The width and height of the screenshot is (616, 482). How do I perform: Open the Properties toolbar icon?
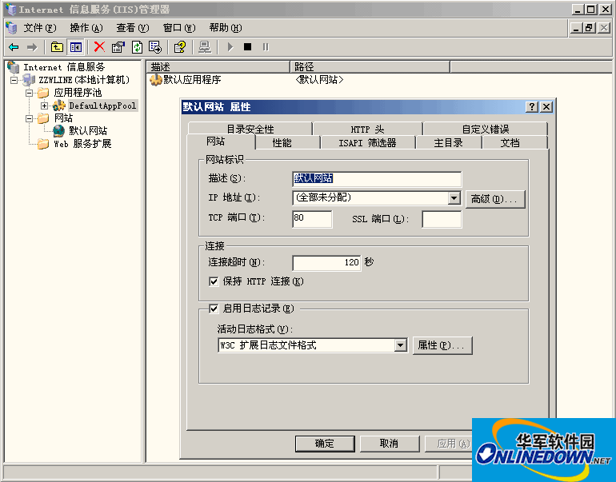[x=118, y=47]
